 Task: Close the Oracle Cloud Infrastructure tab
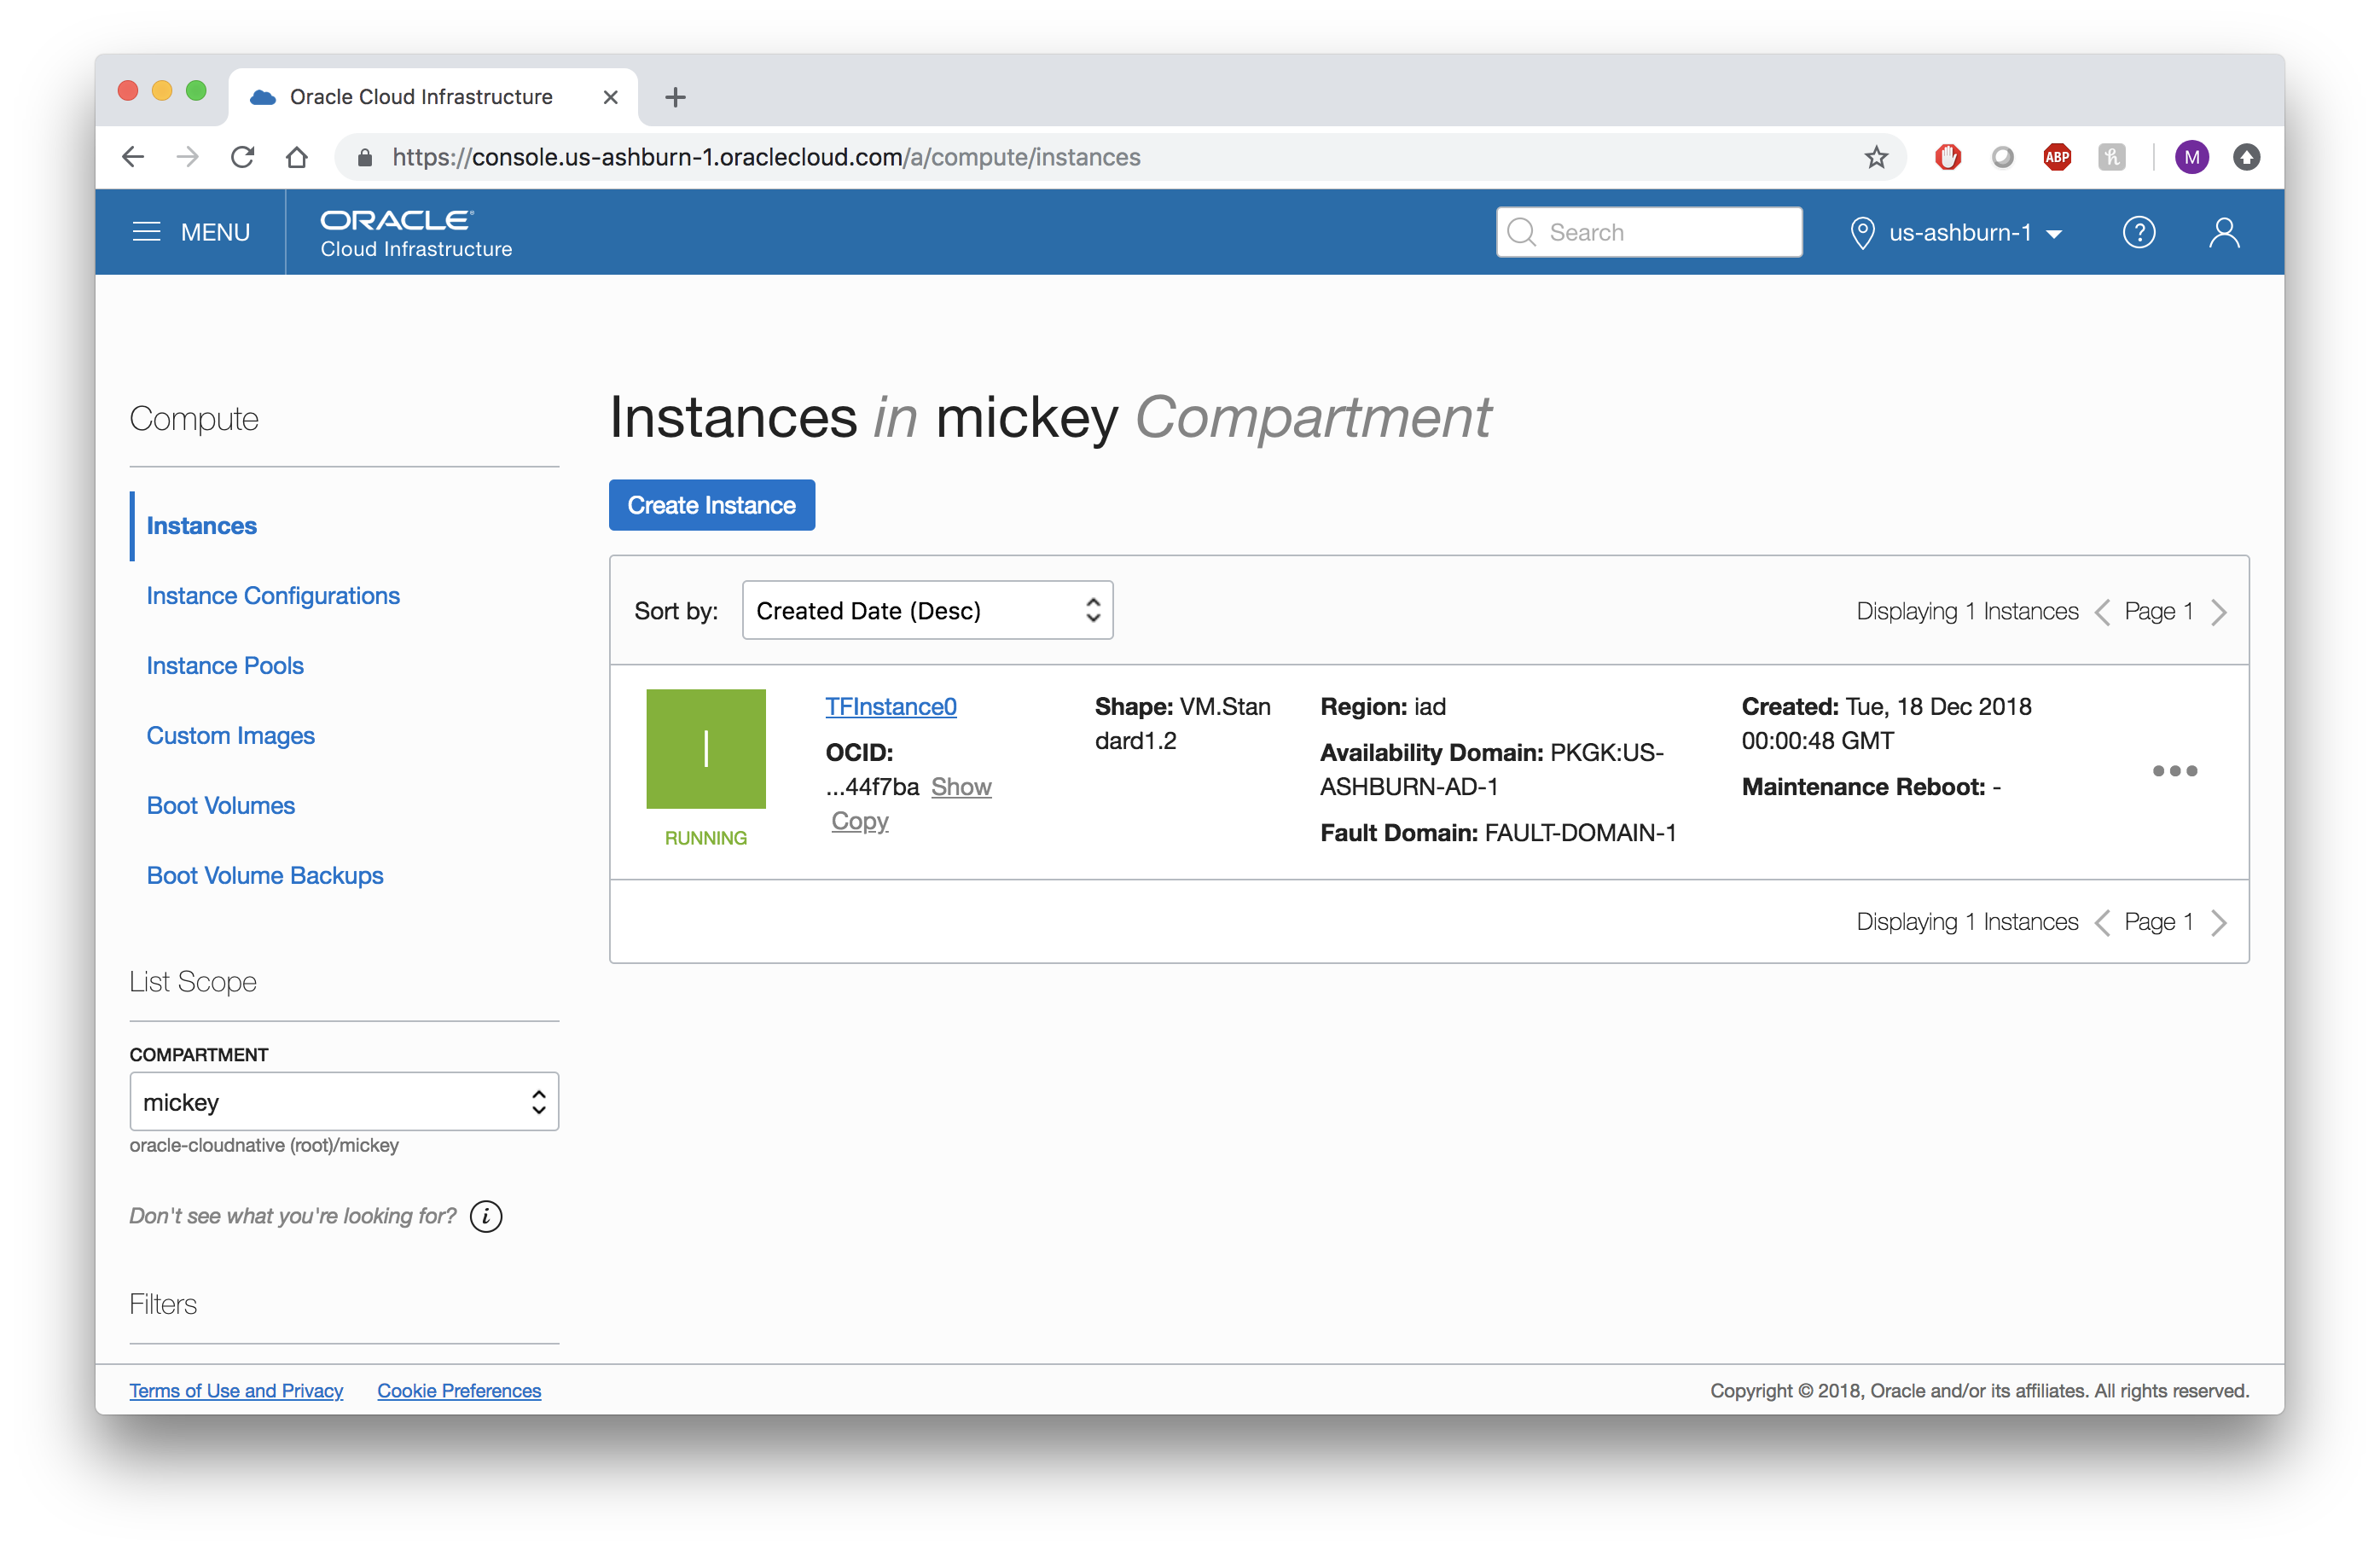click(x=610, y=97)
